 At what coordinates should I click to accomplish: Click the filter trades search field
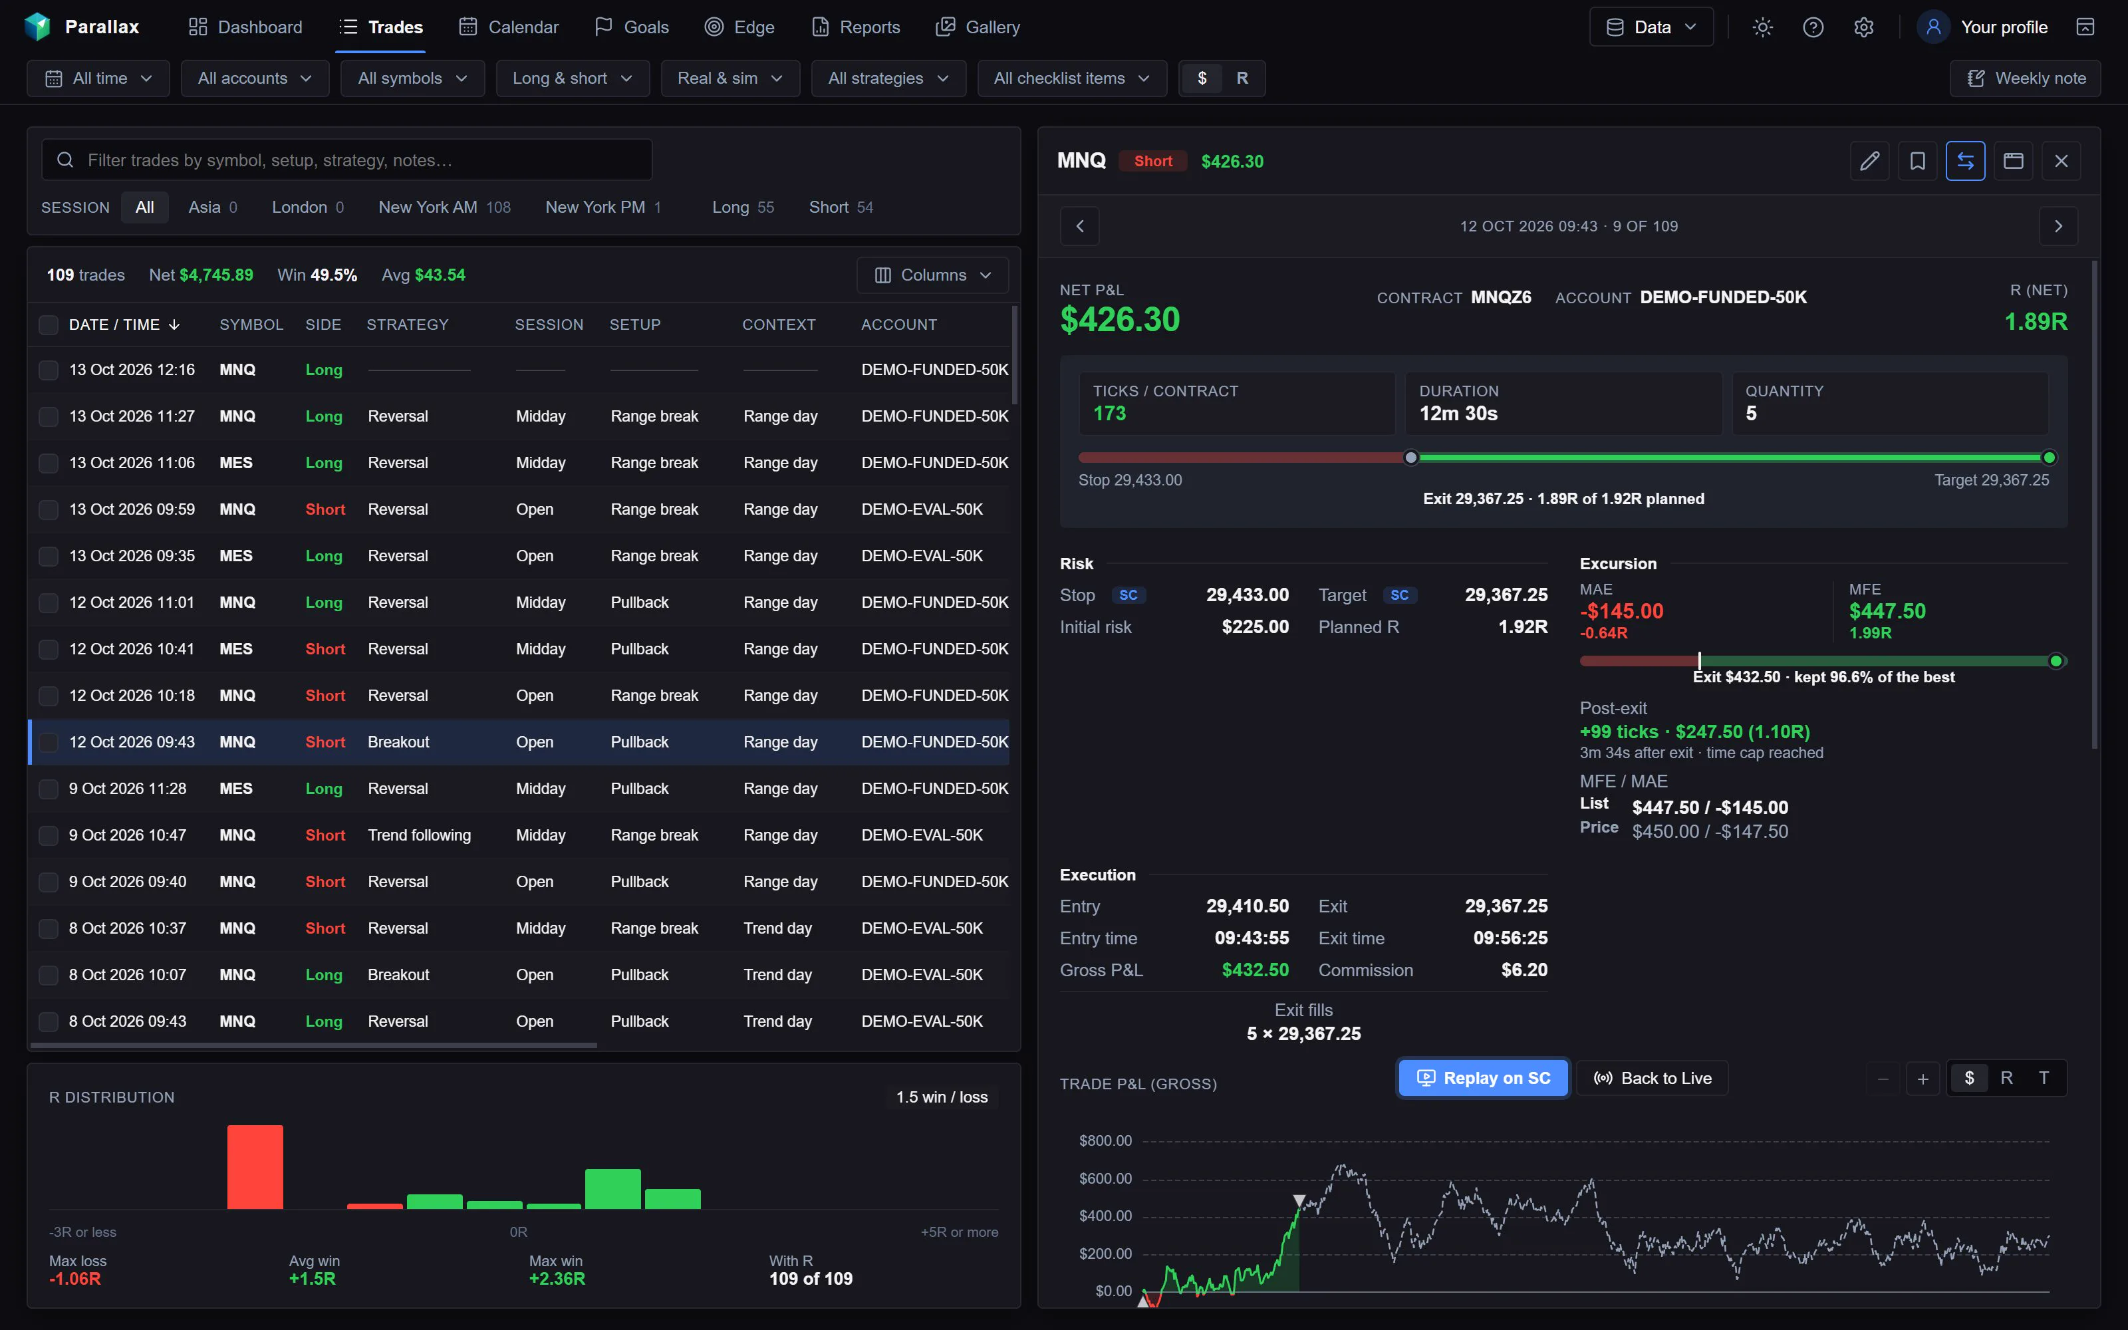(x=347, y=160)
